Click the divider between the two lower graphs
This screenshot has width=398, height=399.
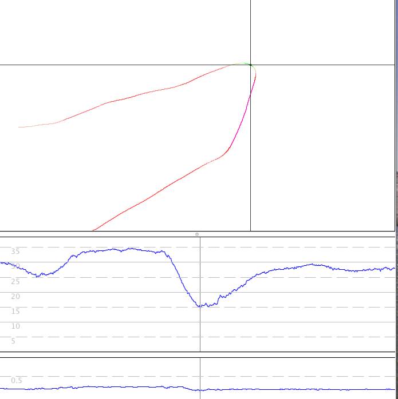pyautogui.click(x=198, y=354)
